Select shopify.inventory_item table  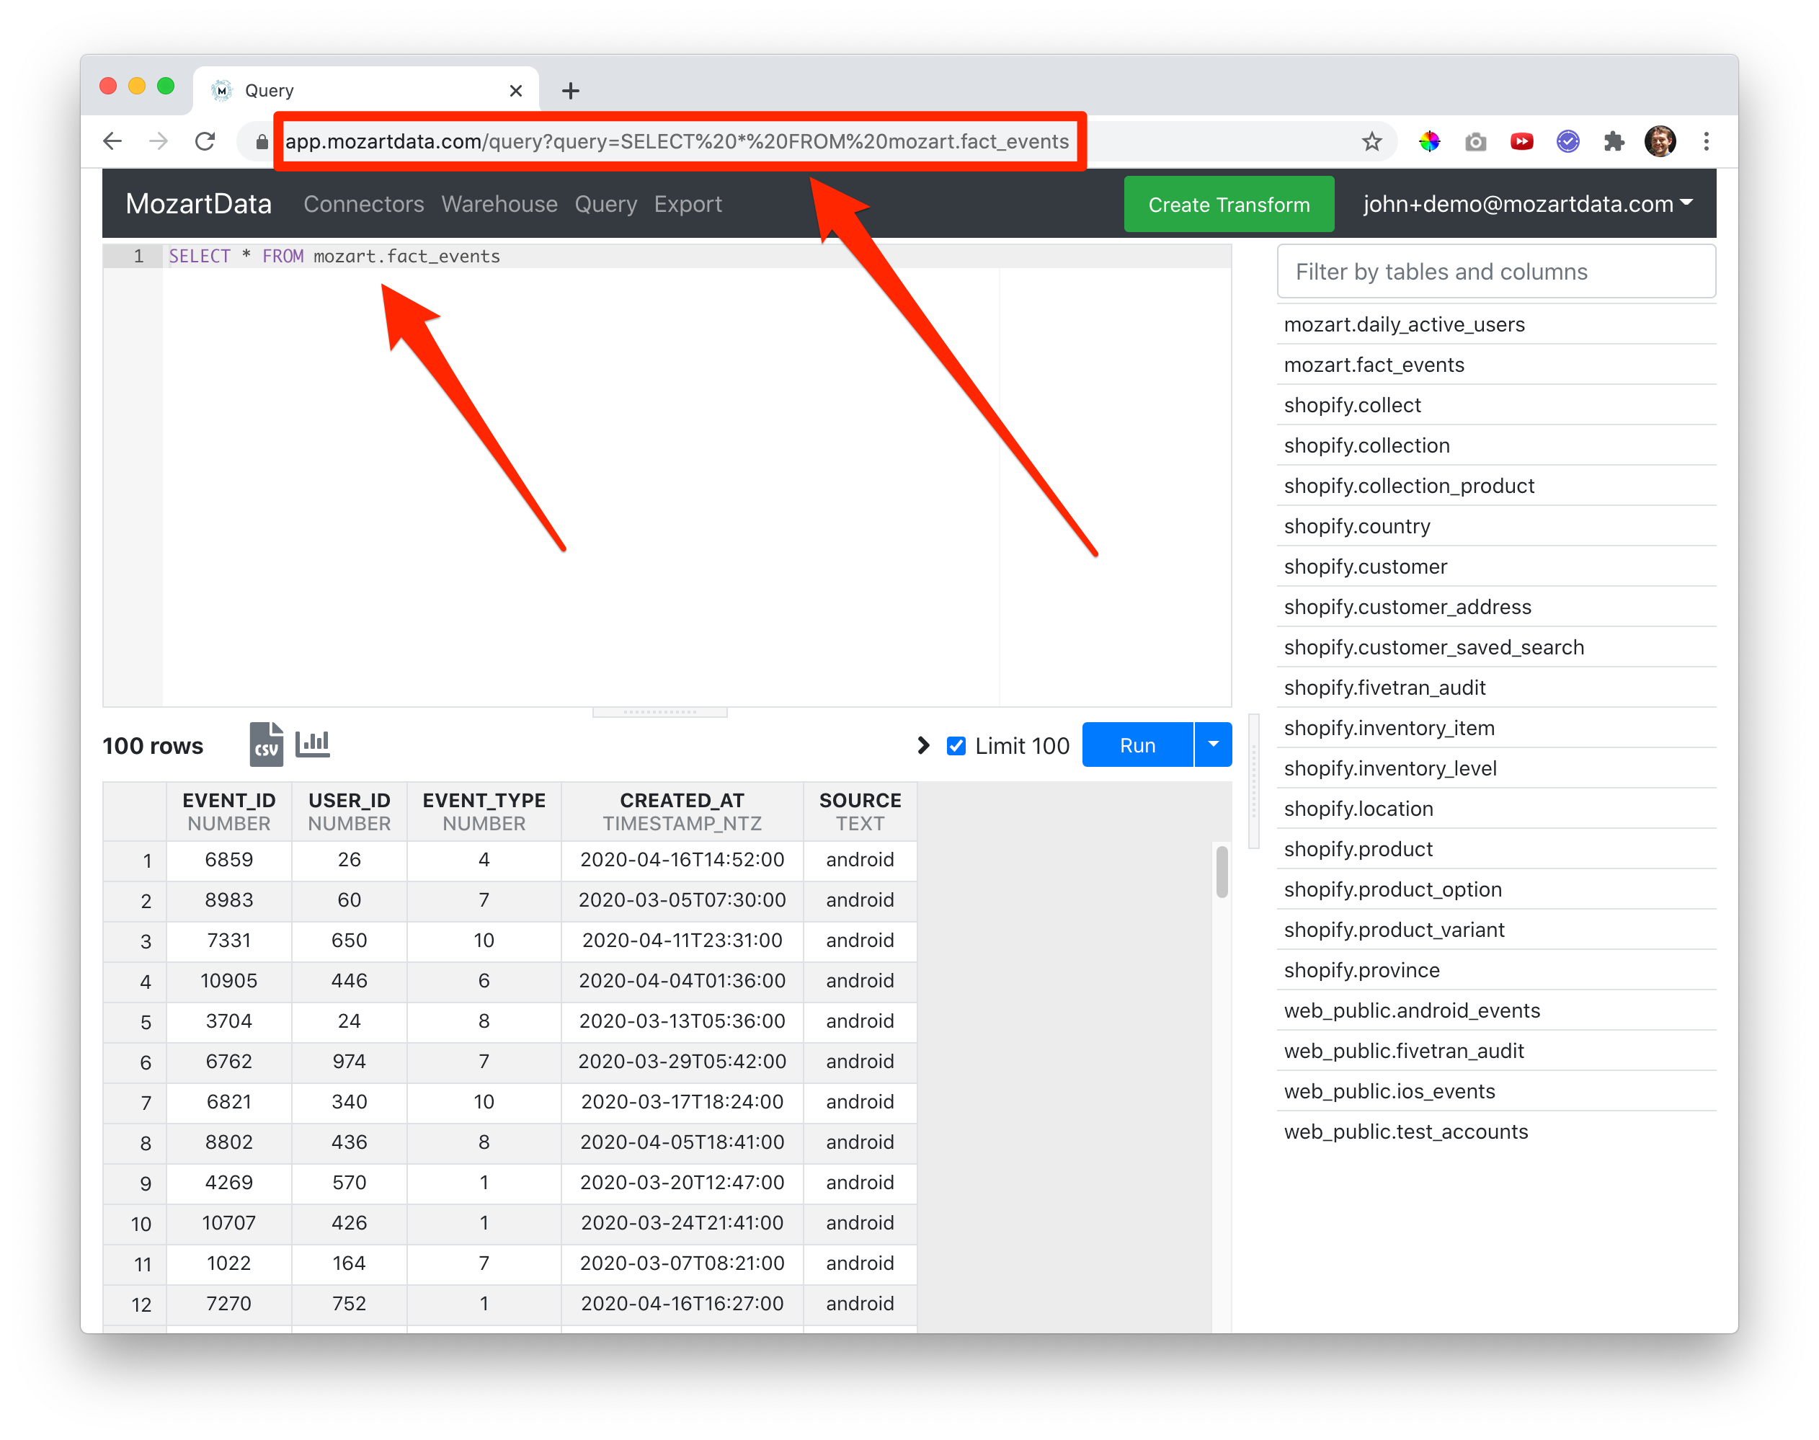[1496, 728]
